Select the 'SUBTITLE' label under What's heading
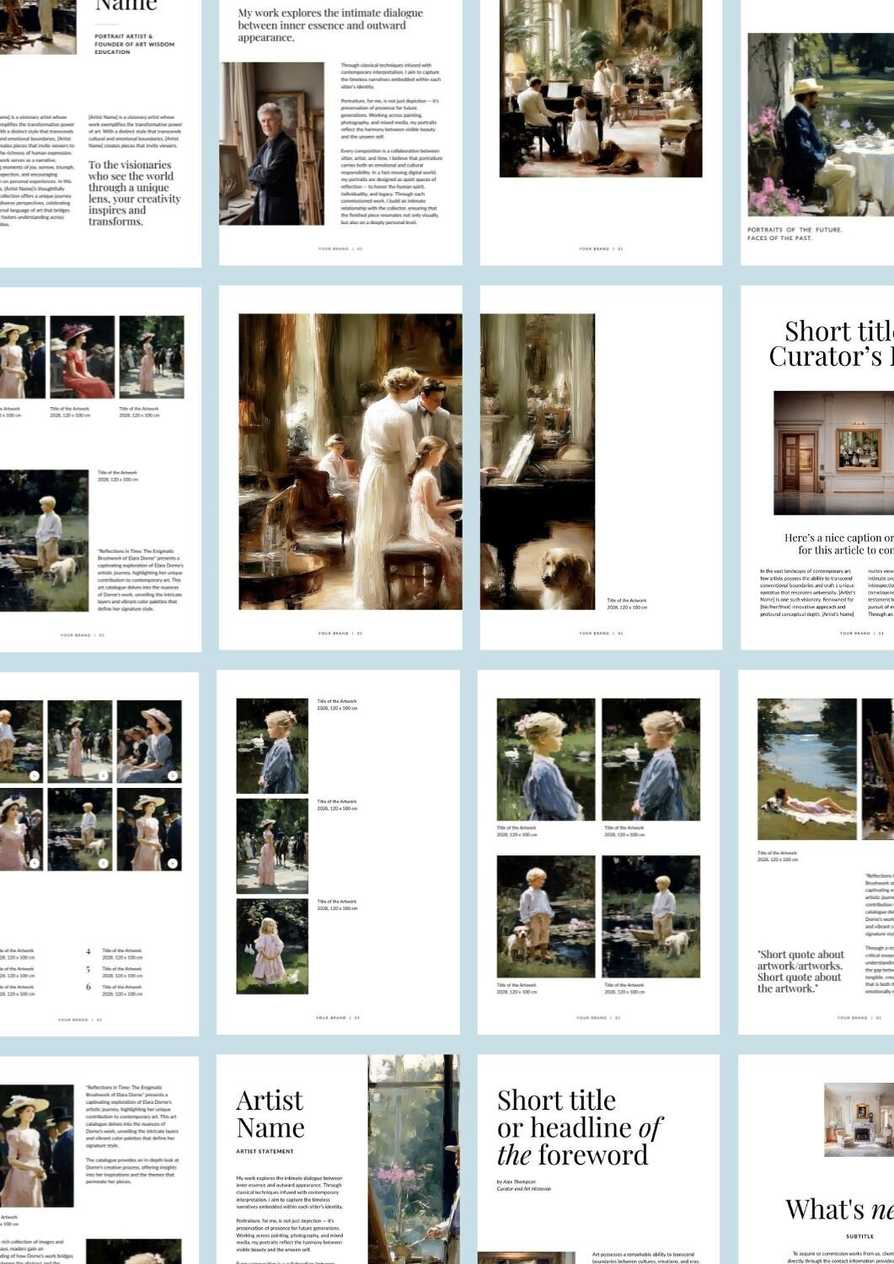Screen dimensions: 894x1264 [x=859, y=1236]
